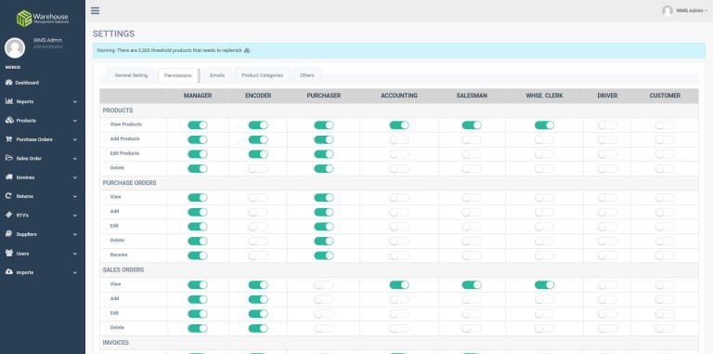Click the Imports cloud icon
The image size is (713, 354).
[9, 271]
